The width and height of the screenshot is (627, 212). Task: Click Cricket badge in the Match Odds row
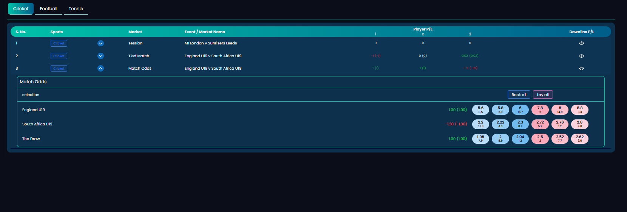pyautogui.click(x=59, y=69)
